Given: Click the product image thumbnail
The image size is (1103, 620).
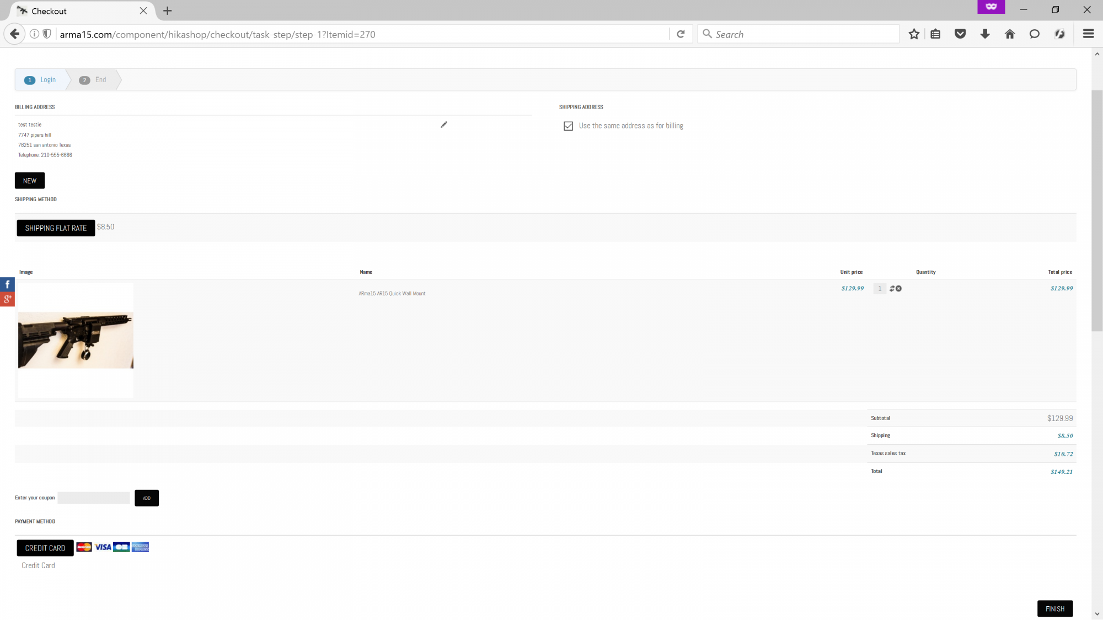Looking at the screenshot, I should [x=76, y=340].
